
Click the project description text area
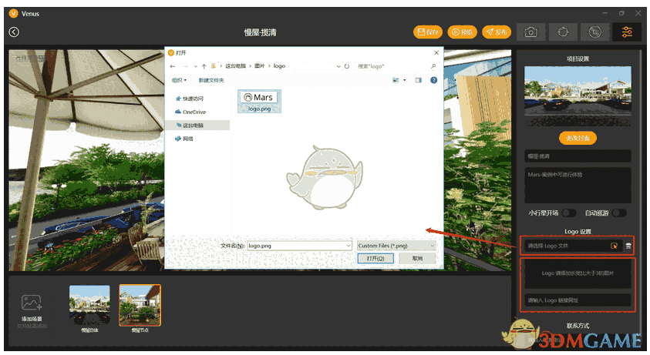click(x=578, y=185)
